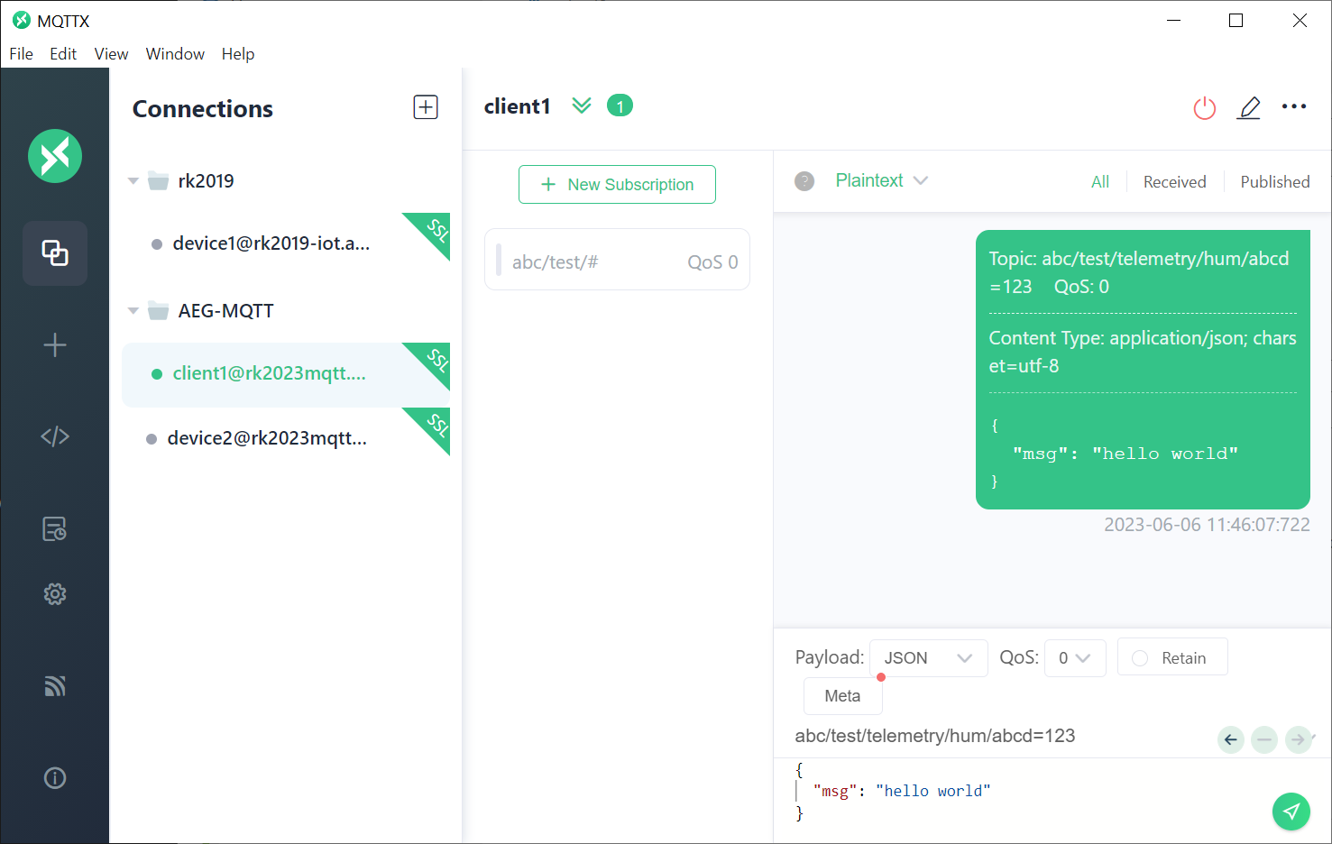Filter to Received messages
This screenshot has width=1332, height=844.
click(1174, 182)
